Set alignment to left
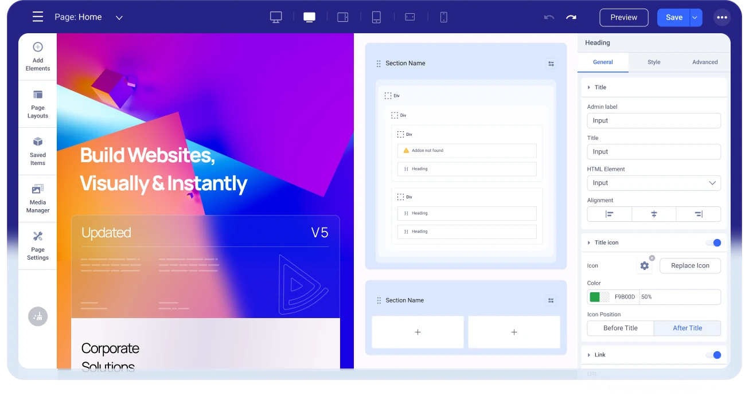 pyautogui.click(x=610, y=214)
